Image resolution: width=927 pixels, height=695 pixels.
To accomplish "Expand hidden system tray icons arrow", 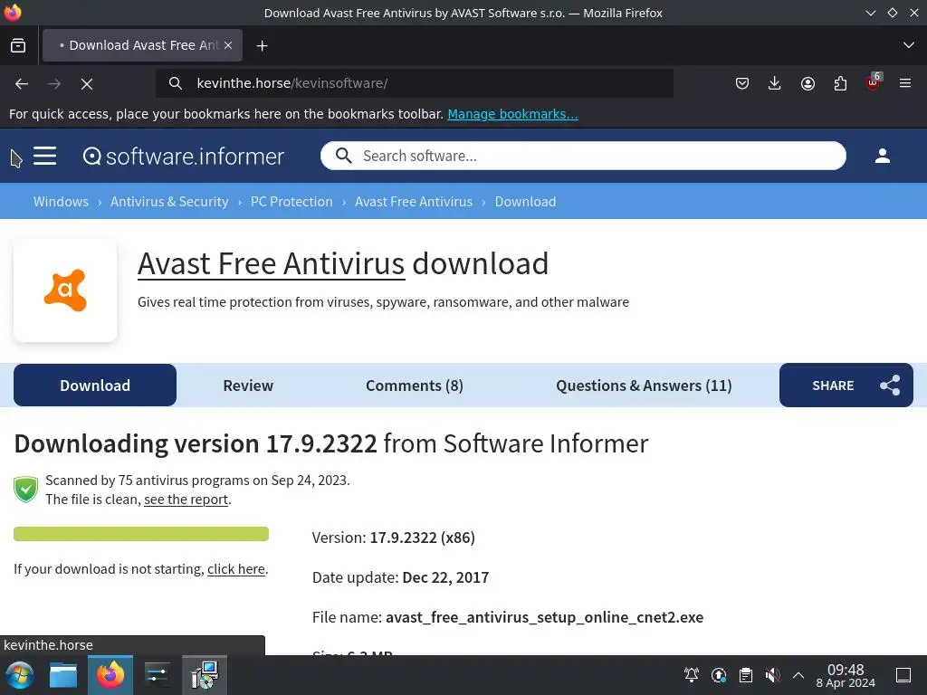I will [x=798, y=675].
